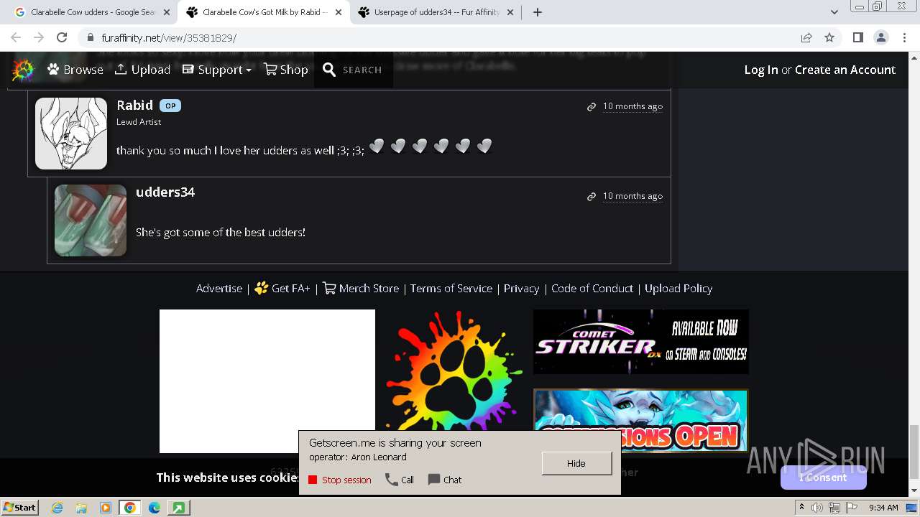This screenshot has height=517, width=920.
Task: Open the Chrome profile icon
Action: coord(881,37)
